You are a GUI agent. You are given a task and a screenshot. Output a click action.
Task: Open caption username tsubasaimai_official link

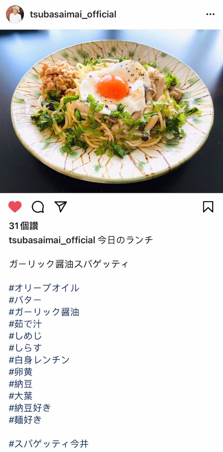coord(52,240)
